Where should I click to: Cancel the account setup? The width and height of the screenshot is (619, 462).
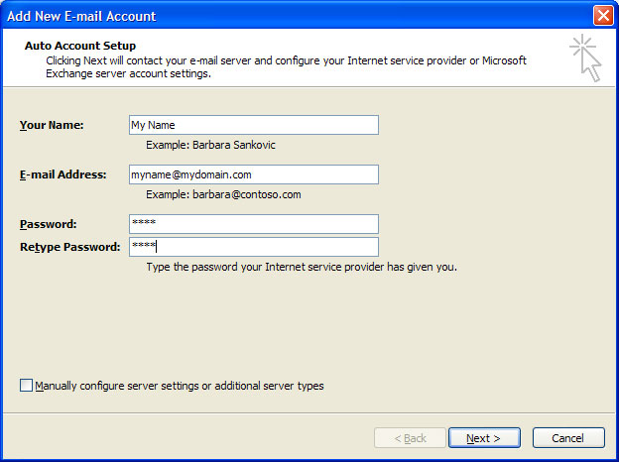click(568, 438)
